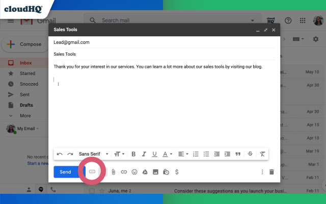This screenshot has height=204, width=326.
Task: Apply quote formatting
Action: tap(238, 154)
